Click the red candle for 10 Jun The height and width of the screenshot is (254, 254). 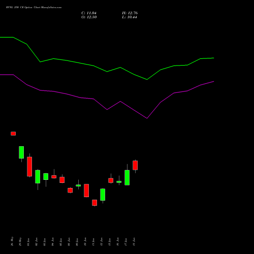tap(86, 190)
